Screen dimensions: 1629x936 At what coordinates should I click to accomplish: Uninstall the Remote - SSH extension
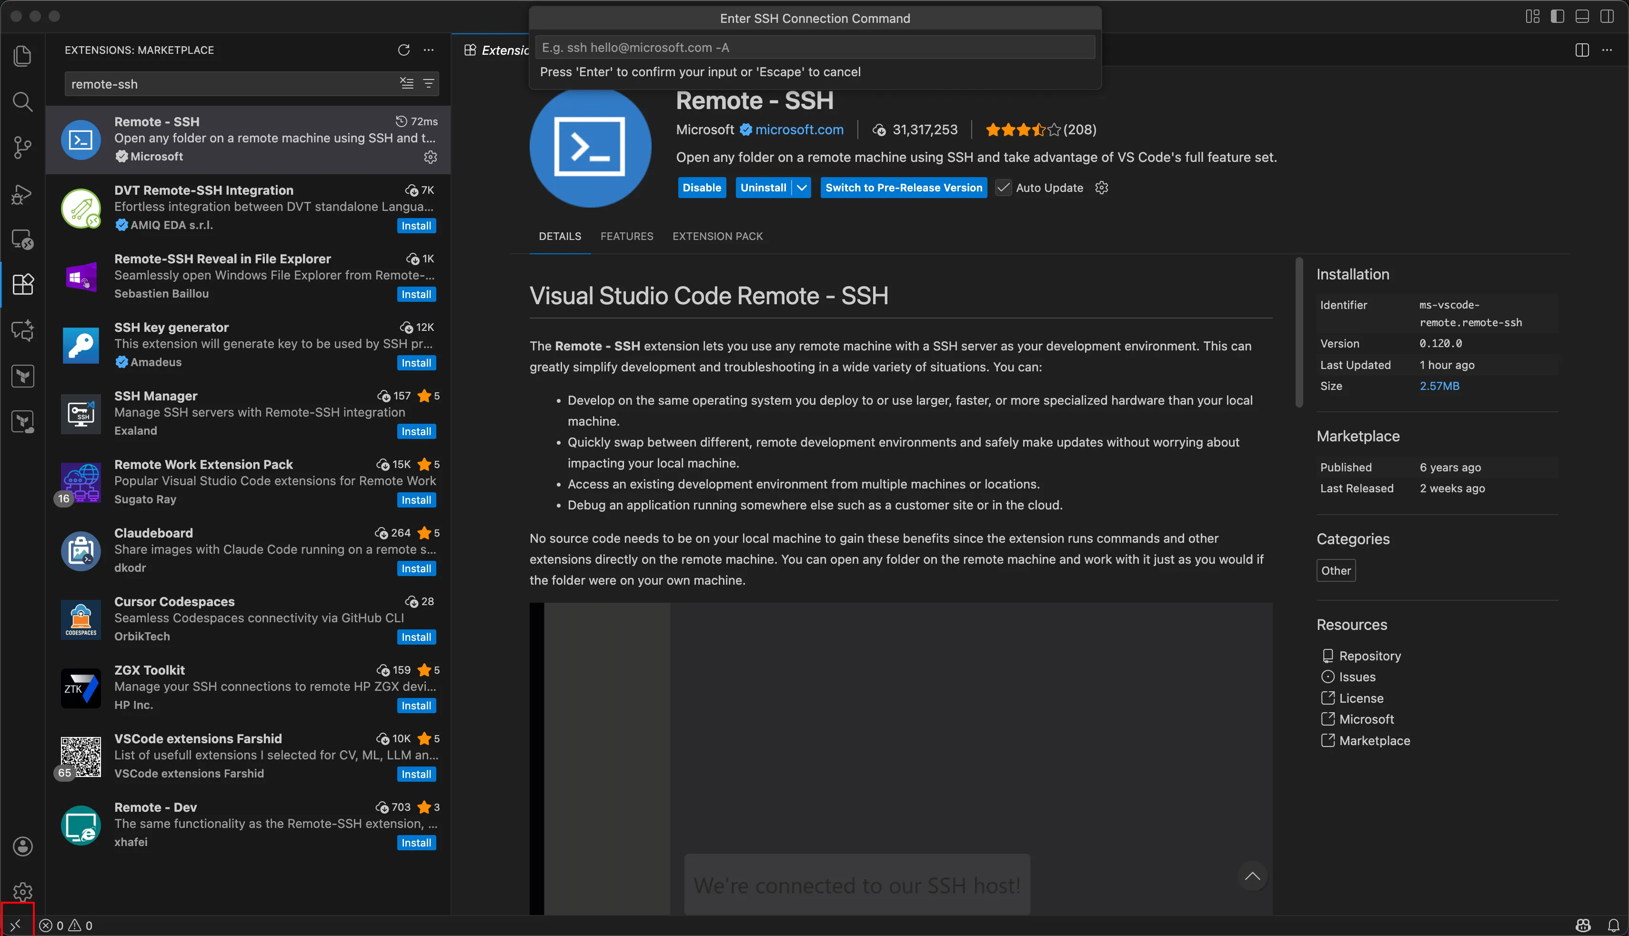click(x=764, y=188)
